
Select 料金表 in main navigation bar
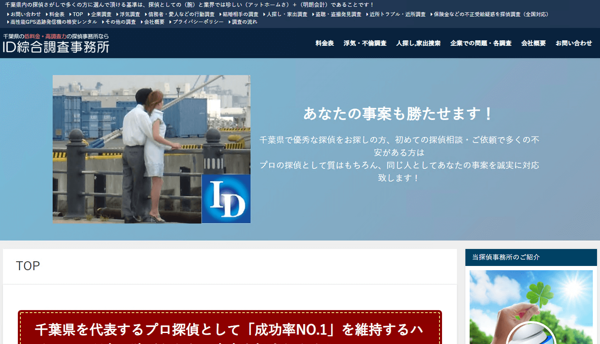325,43
